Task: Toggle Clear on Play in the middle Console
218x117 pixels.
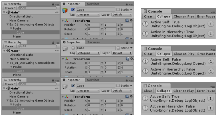Action: pos(184,54)
